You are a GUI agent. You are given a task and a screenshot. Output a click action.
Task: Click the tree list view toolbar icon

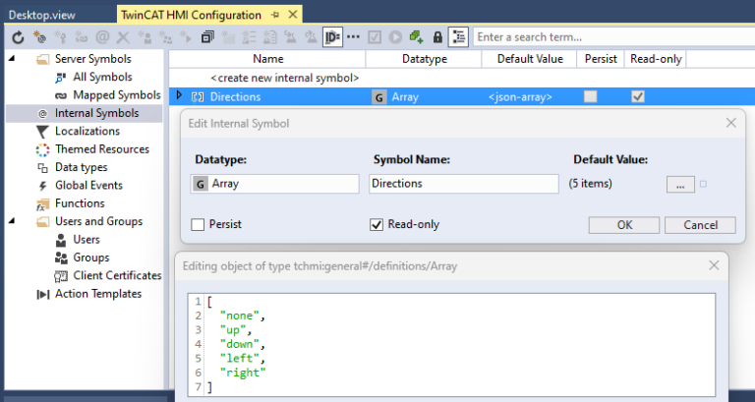[x=458, y=37]
